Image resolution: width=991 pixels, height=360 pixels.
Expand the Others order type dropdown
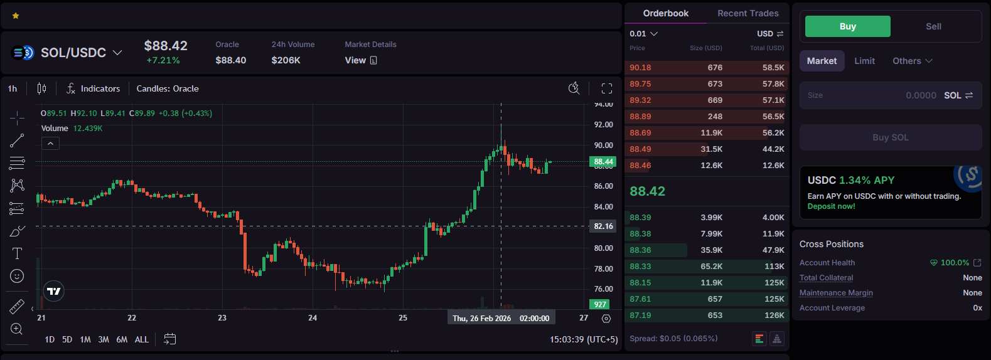(912, 61)
